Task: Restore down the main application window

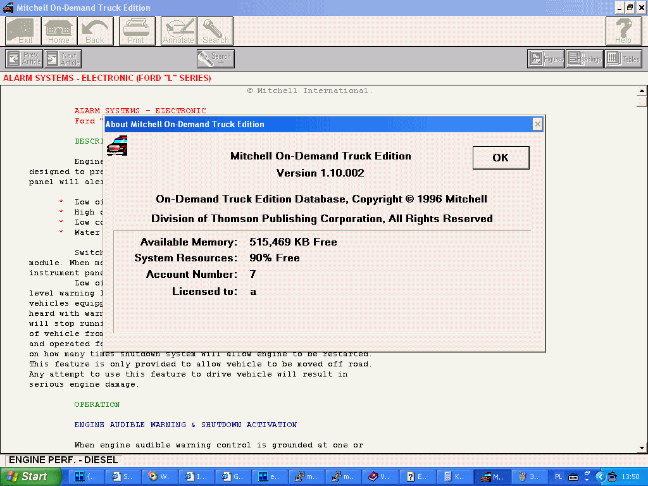Action: pos(630,8)
